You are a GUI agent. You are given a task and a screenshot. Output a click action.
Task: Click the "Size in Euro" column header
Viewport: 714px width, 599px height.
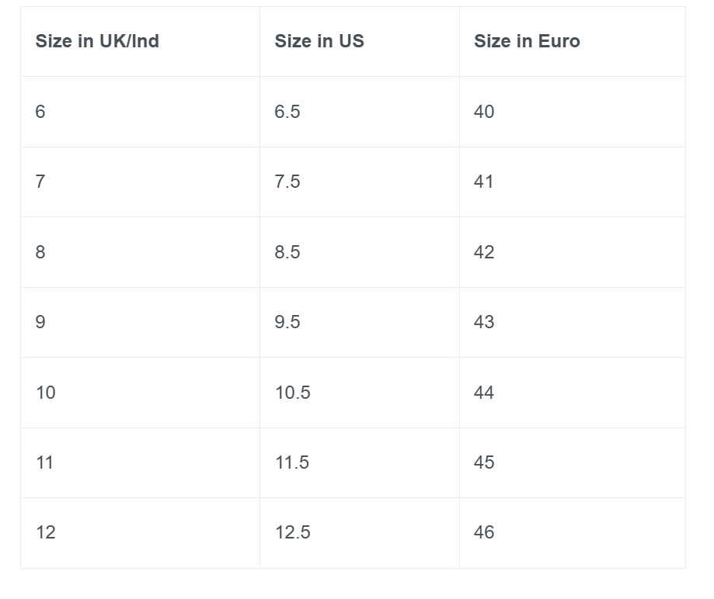tap(527, 41)
